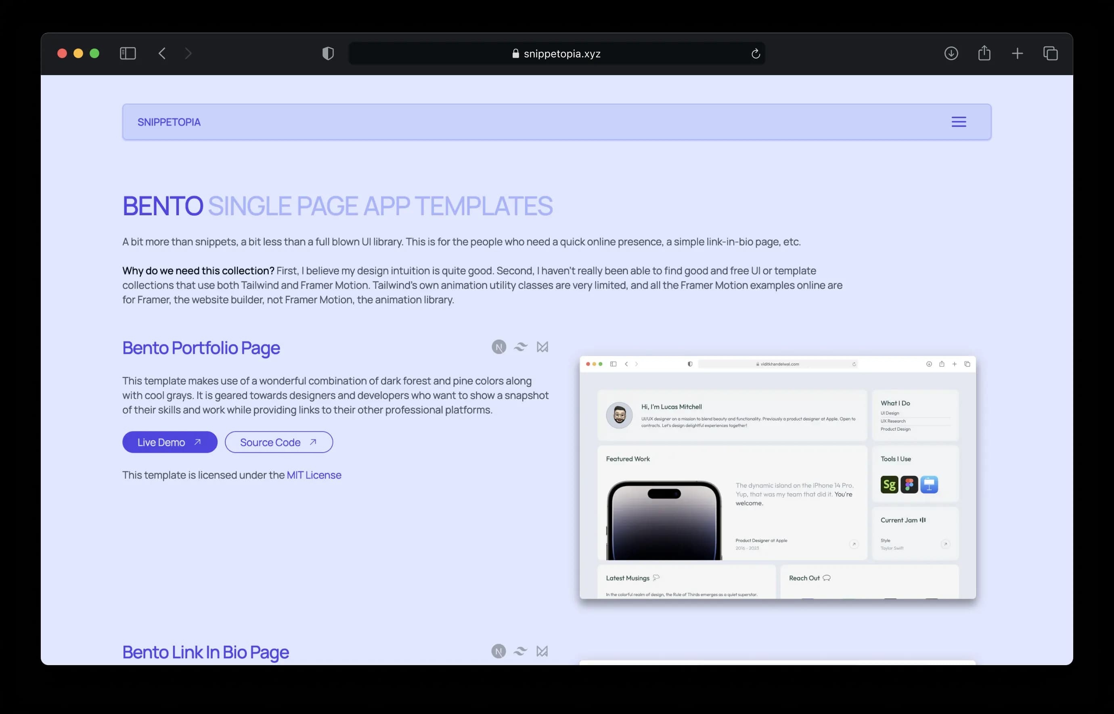This screenshot has width=1114, height=714.
Task: Click the Framer Motion icon beside Bento Portfolio Page
Action: [x=542, y=347]
